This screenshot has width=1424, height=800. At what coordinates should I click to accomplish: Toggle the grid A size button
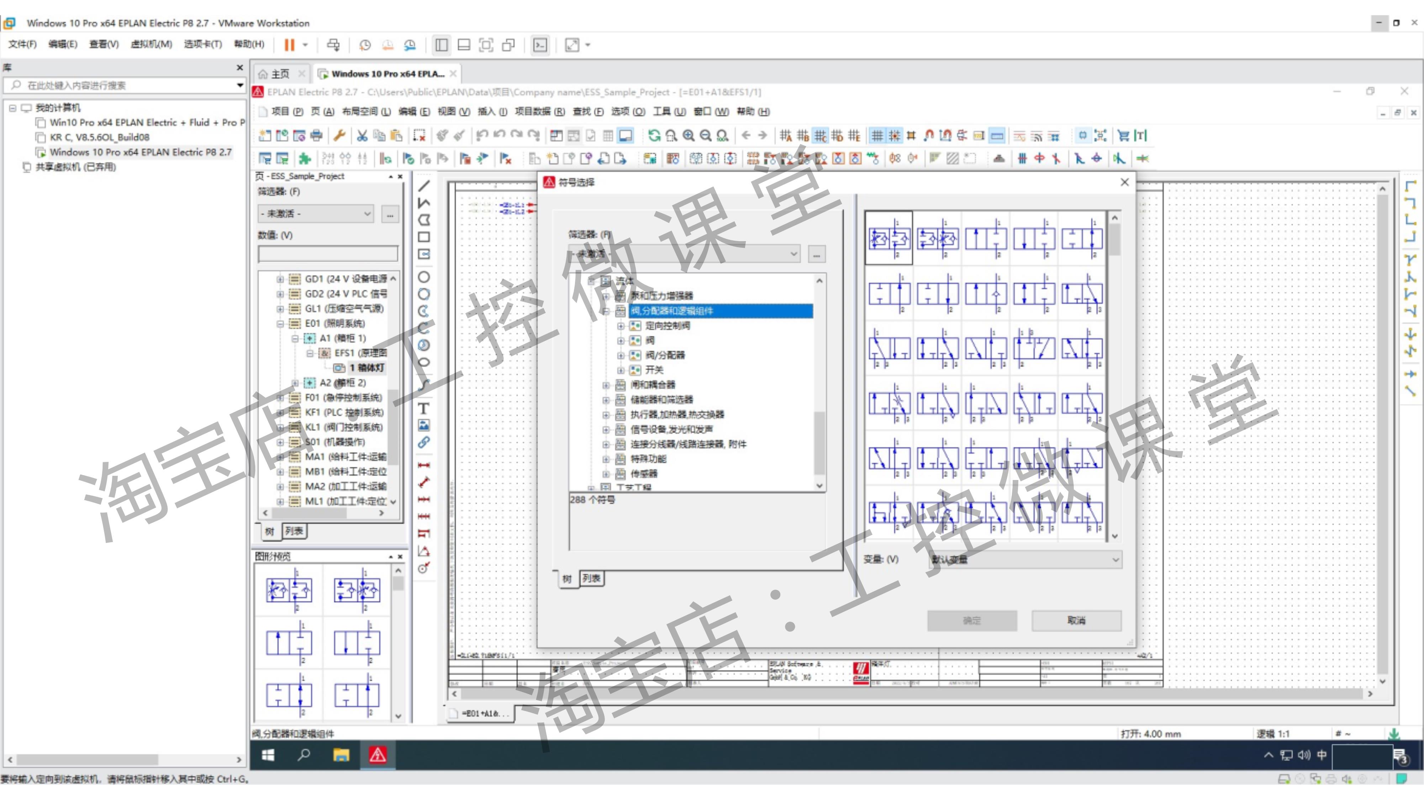tap(786, 135)
